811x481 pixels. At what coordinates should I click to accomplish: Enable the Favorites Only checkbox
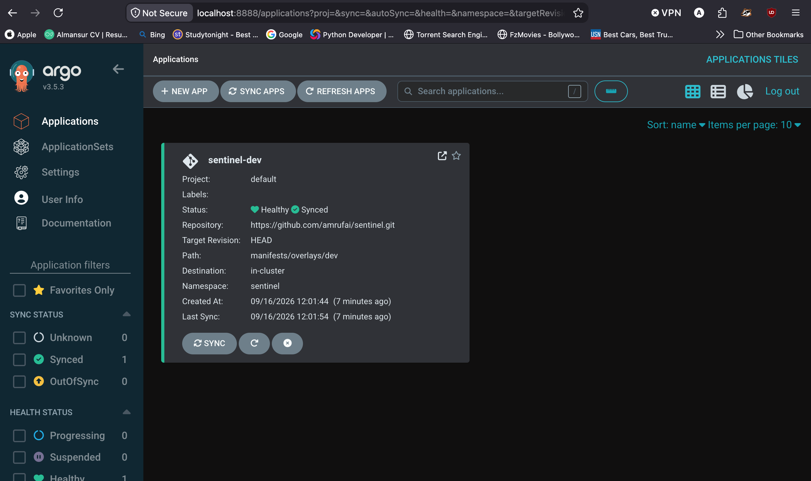[19, 290]
